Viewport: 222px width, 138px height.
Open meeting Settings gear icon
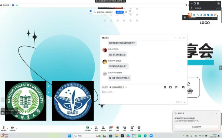click(x=139, y=128)
